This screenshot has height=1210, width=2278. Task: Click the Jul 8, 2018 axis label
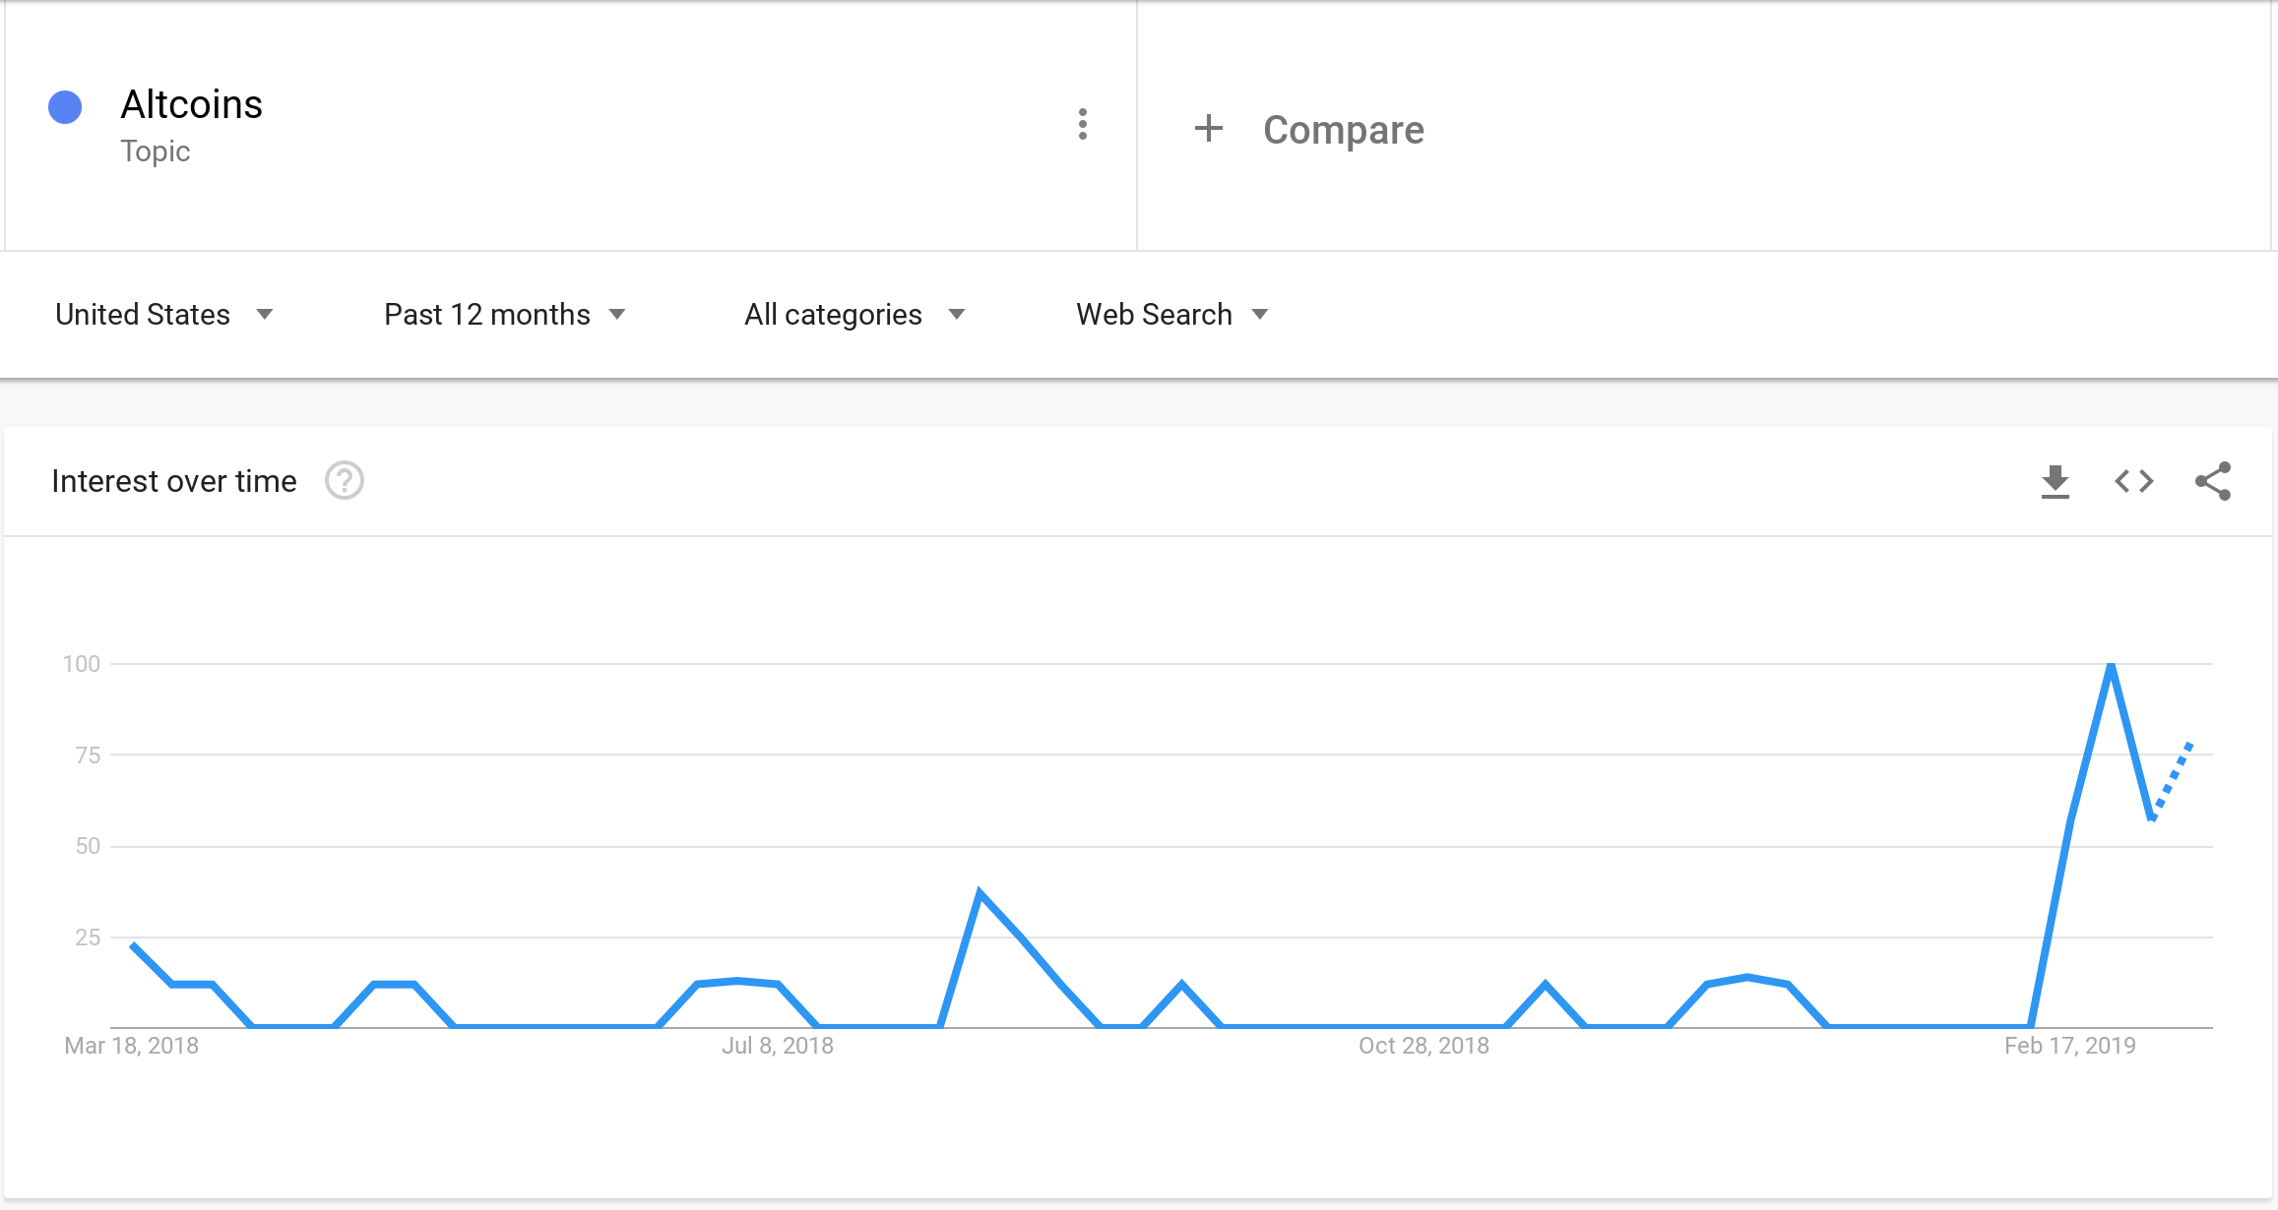click(x=778, y=1046)
